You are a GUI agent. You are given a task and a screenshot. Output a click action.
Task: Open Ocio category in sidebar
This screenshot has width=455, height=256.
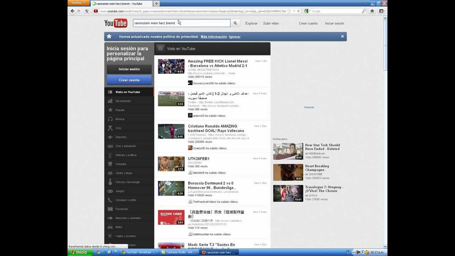point(129,128)
